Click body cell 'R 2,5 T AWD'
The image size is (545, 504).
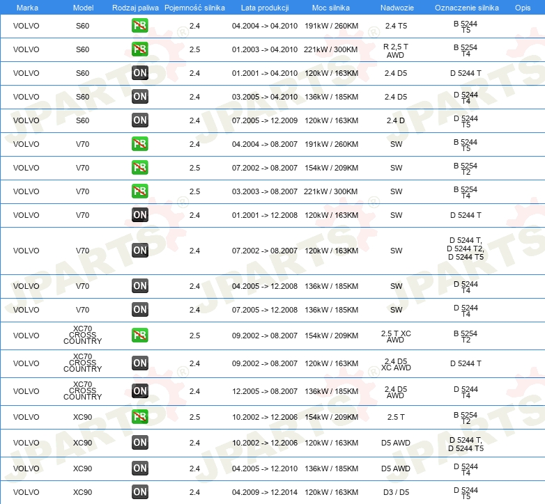click(396, 51)
